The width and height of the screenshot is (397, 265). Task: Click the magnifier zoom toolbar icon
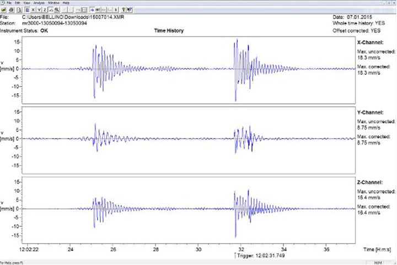[57, 9]
